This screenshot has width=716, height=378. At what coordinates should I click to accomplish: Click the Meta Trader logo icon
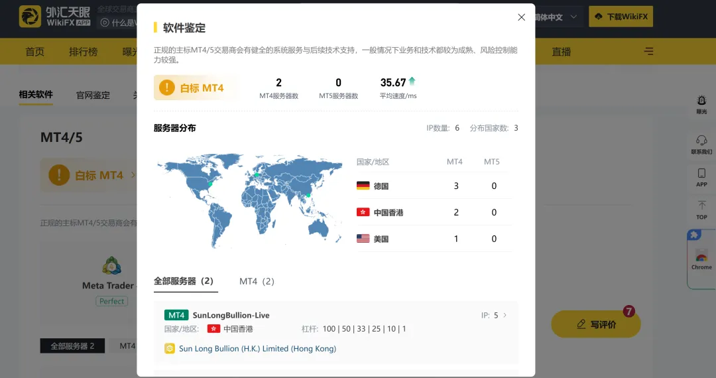(111, 265)
